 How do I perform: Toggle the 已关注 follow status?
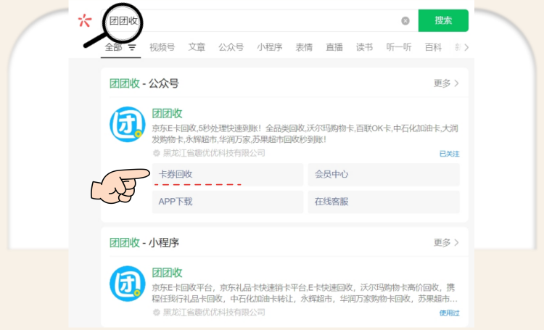[449, 154]
